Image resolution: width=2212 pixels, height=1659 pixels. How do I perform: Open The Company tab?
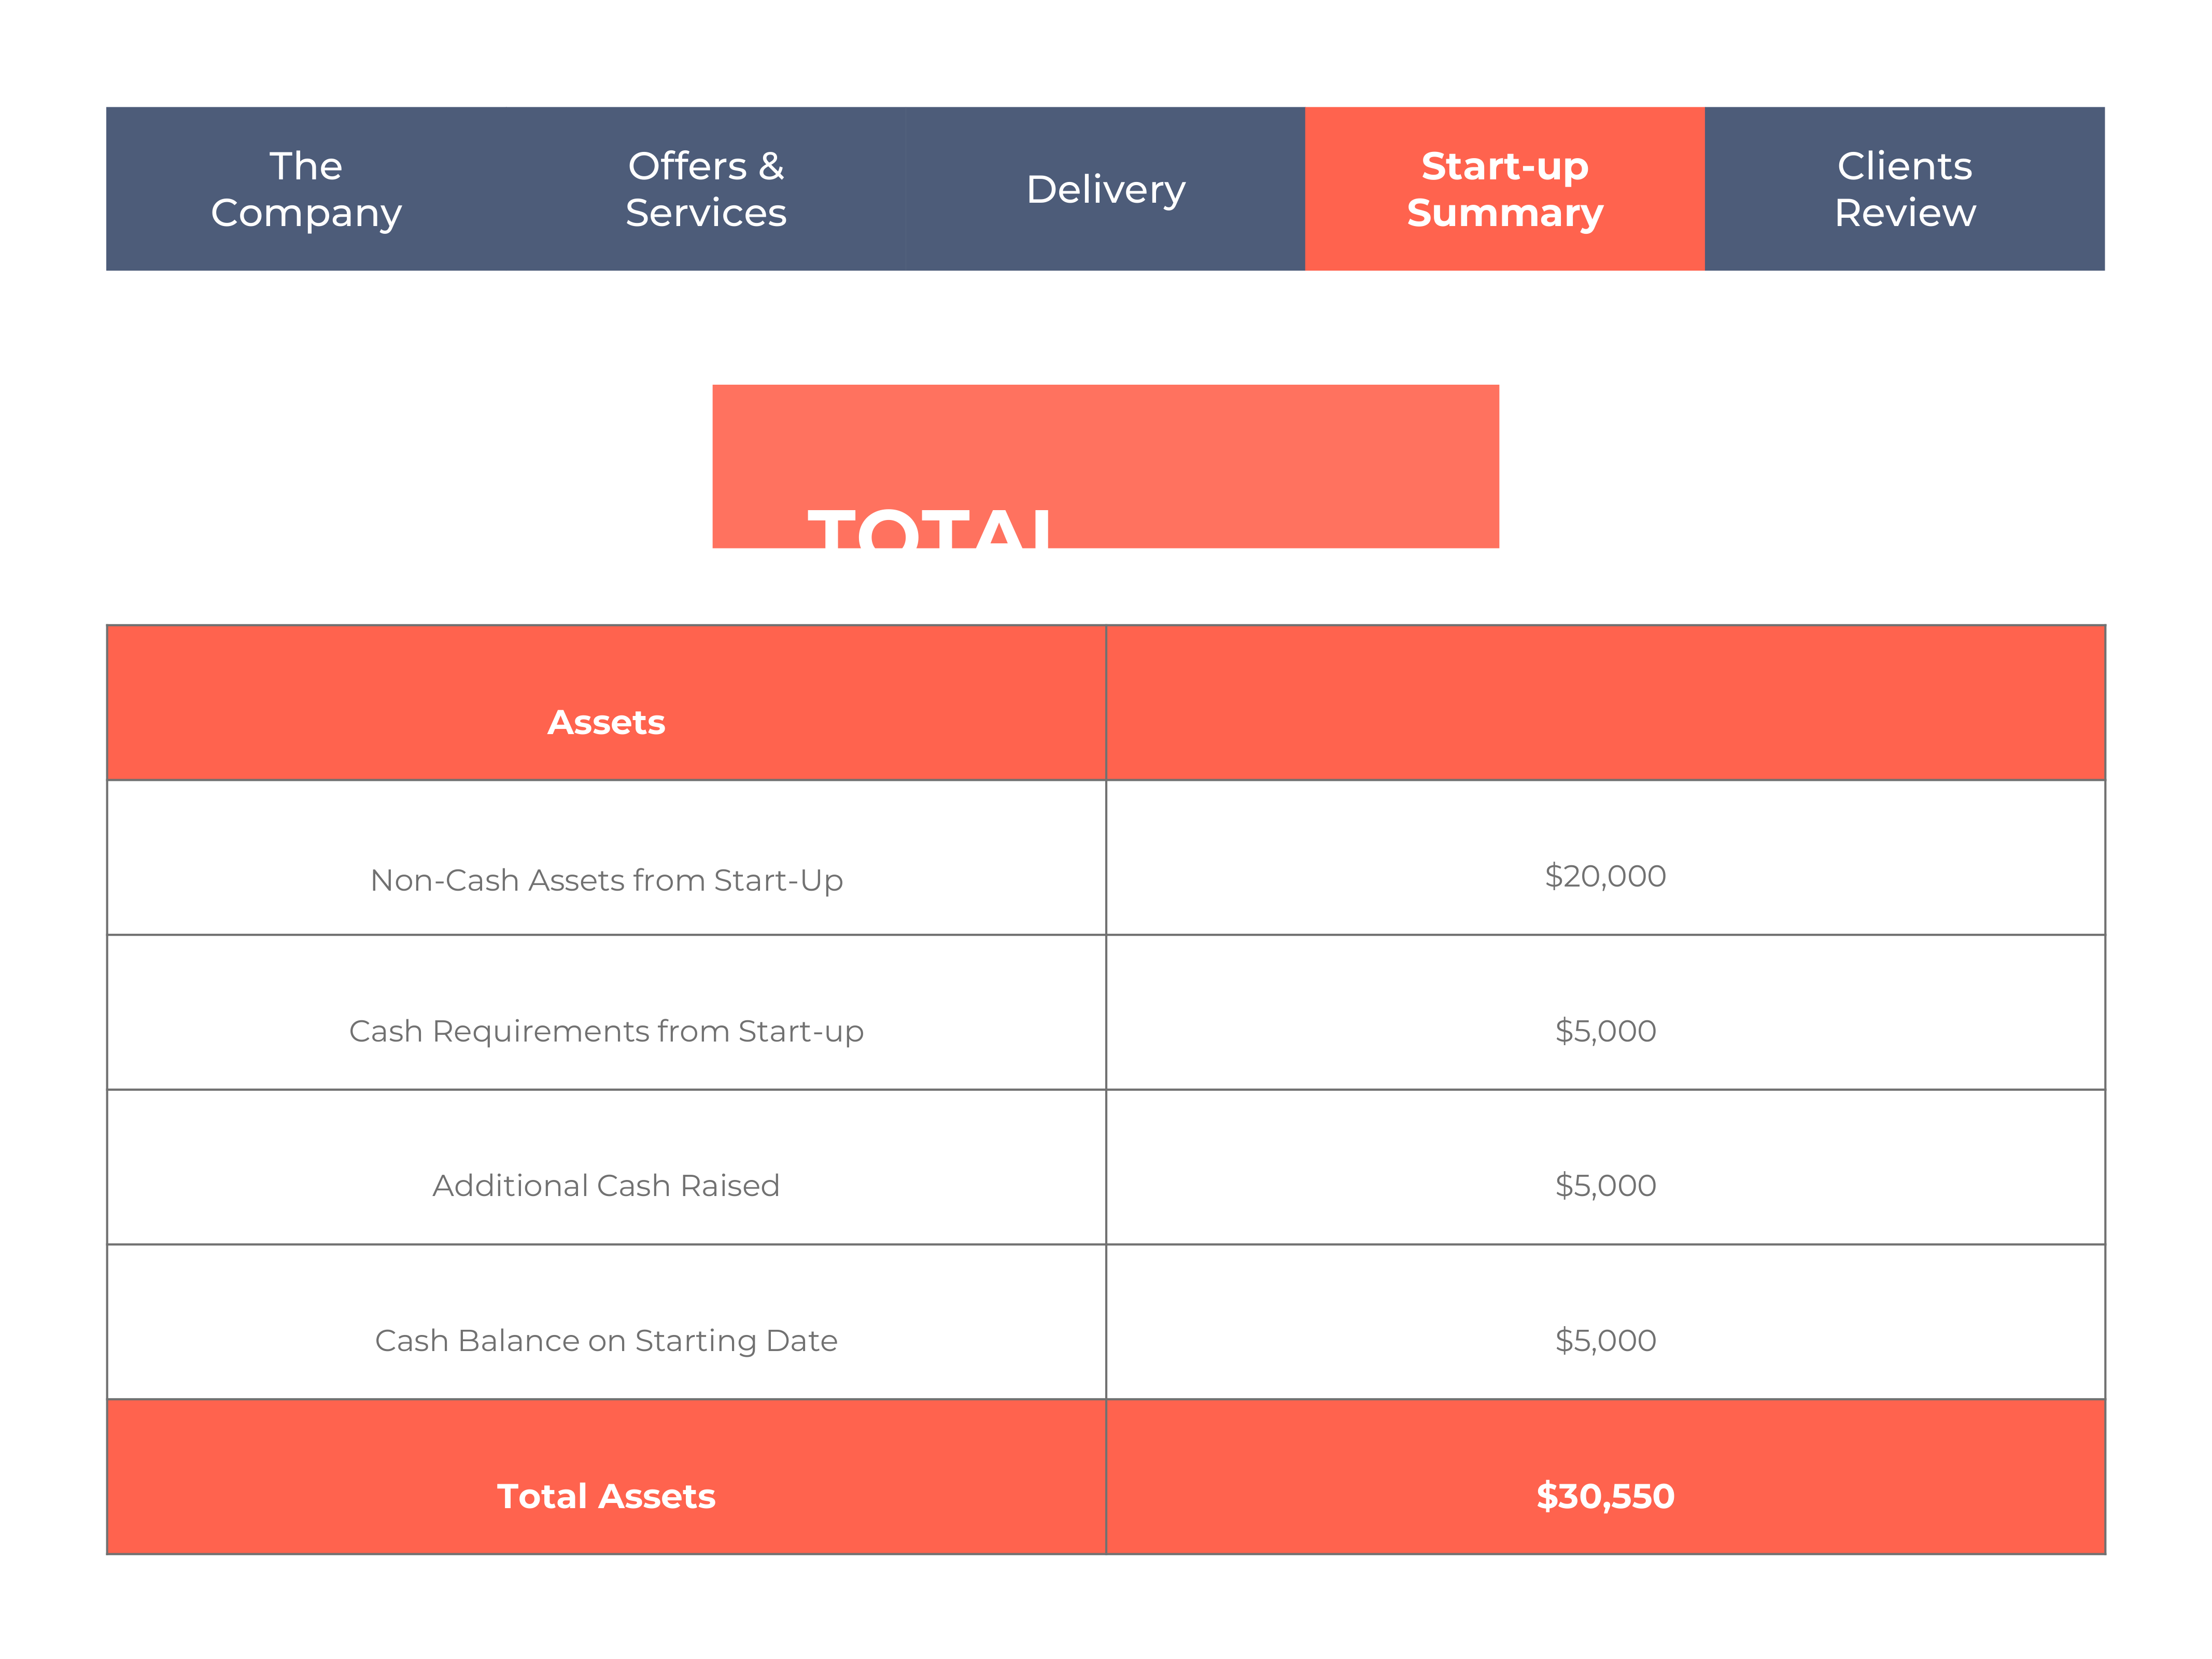[306, 189]
